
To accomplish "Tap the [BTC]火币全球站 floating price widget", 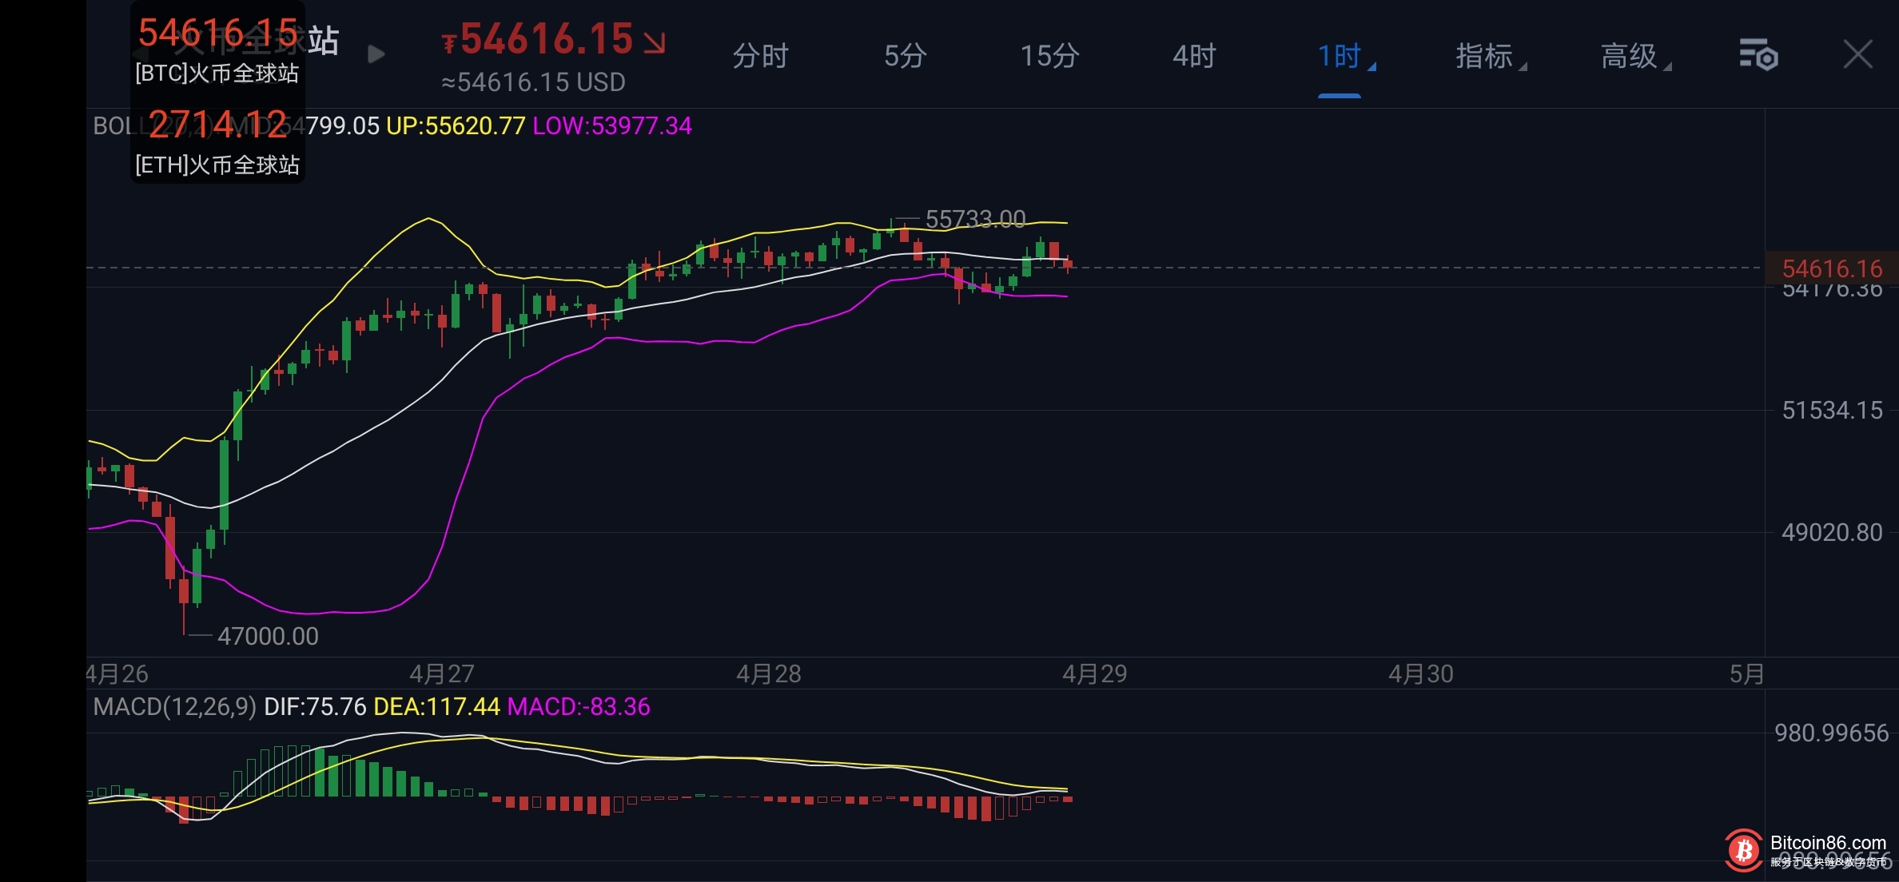I will click(x=217, y=50).
